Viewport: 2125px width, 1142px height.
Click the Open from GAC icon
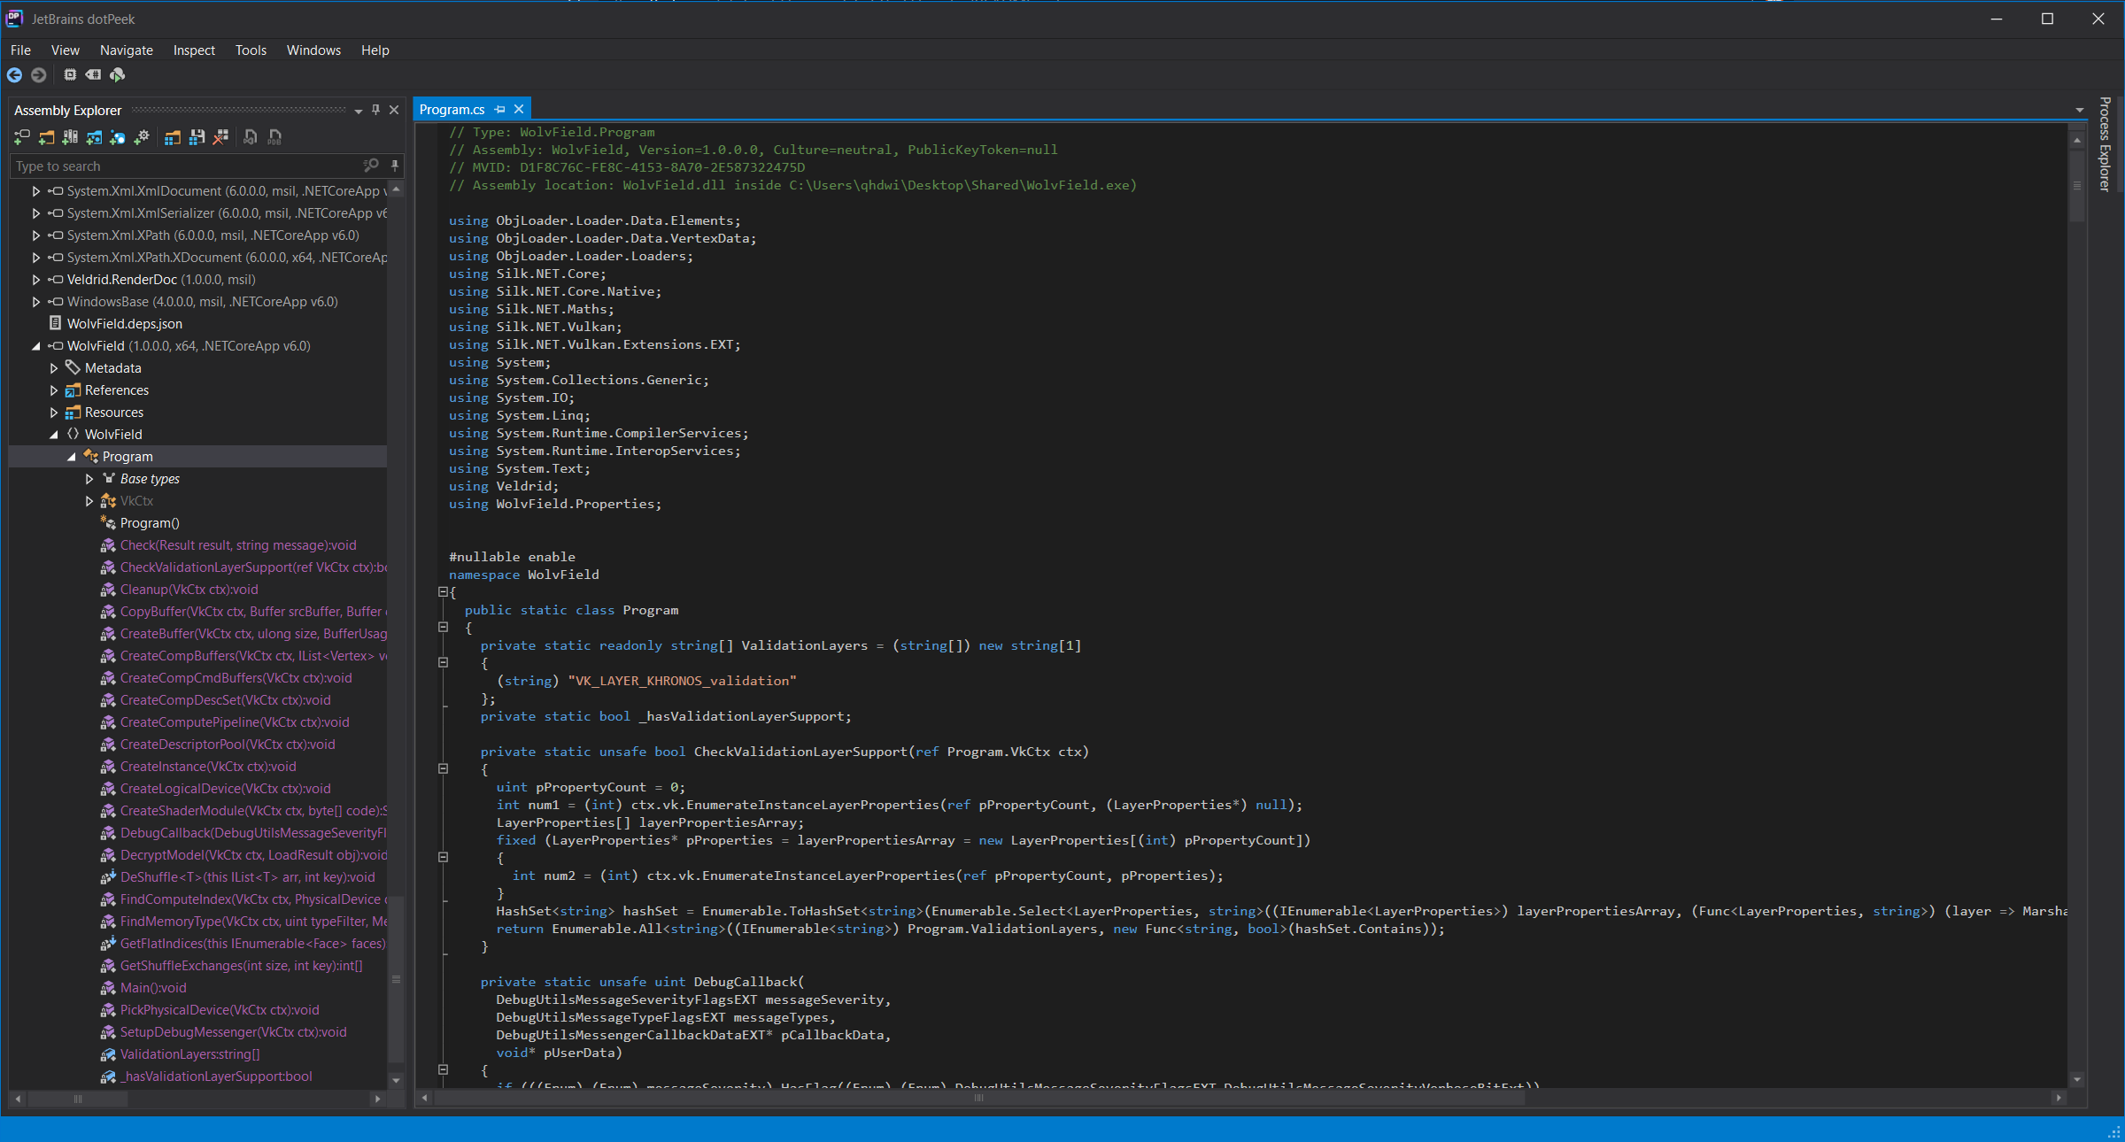[x=70, y=137]
